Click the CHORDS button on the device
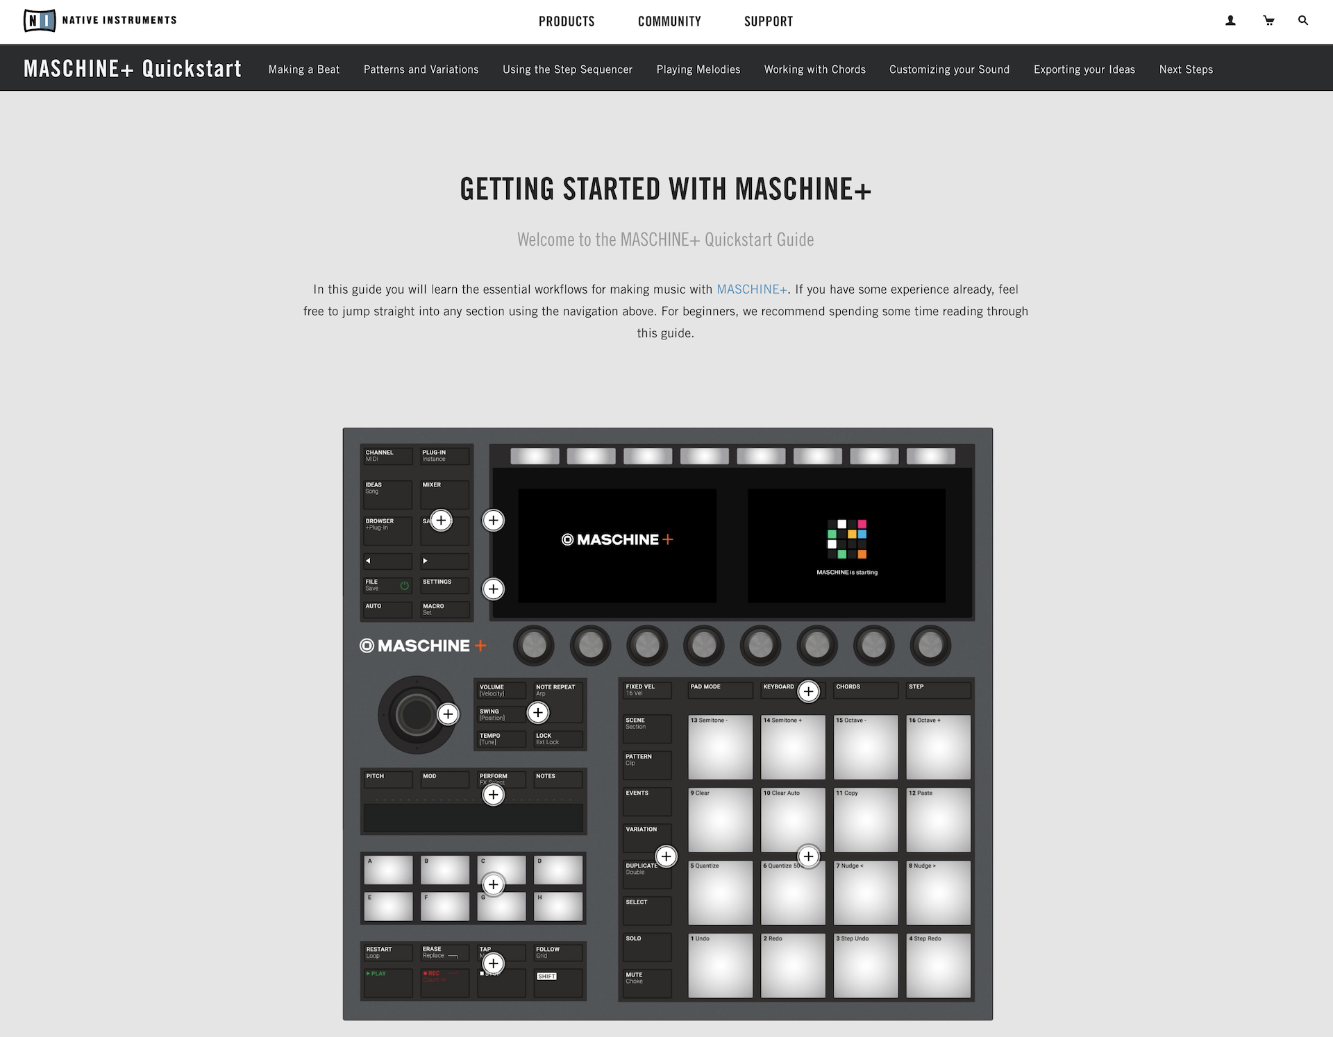 pyautogui.click(x=866, y=690)
